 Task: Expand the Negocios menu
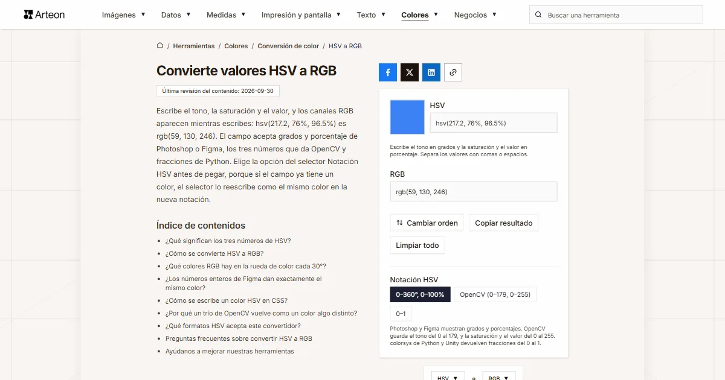pos(475,15)
